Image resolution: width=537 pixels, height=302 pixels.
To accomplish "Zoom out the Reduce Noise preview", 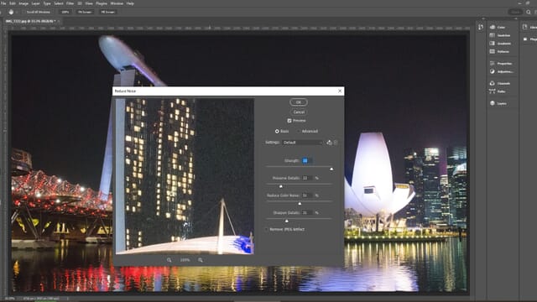I will pyautogui.click(x=169, y=260).
